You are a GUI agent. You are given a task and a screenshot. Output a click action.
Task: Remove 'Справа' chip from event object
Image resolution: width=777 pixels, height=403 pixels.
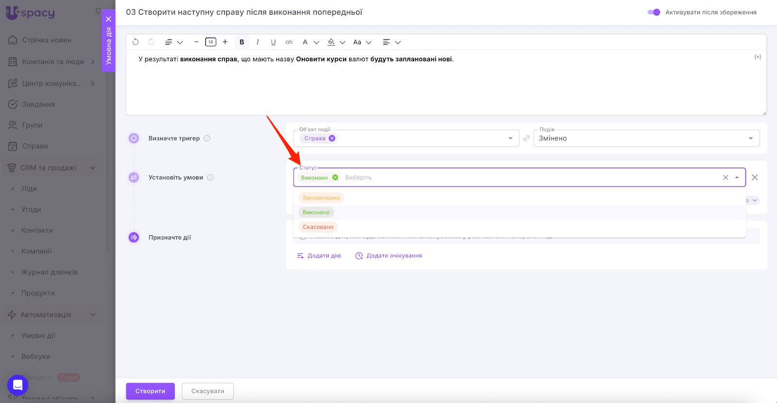click(332, 138)
